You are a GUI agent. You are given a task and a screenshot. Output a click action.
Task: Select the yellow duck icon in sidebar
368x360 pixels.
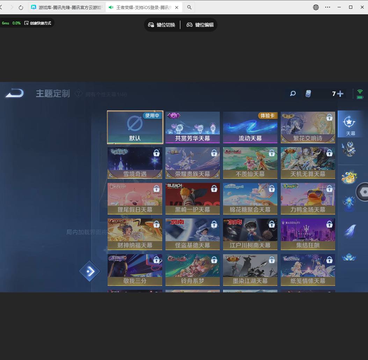click(349, 177)
